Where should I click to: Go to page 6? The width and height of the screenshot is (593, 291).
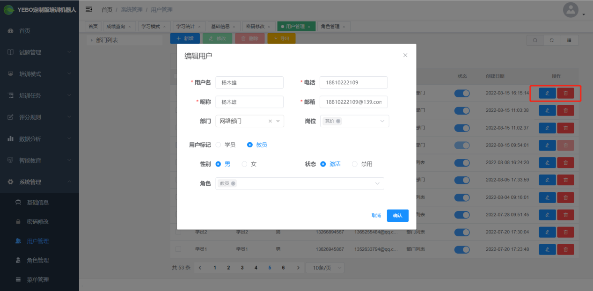click(x=283, y=268)
